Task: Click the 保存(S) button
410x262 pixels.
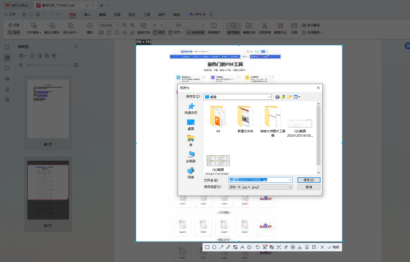Action: pos(309,180)
